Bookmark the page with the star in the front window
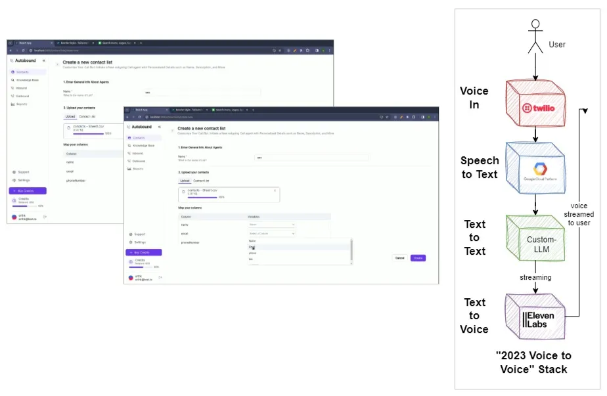This screenshot has height=396, width=607. (x=387, y=117)
